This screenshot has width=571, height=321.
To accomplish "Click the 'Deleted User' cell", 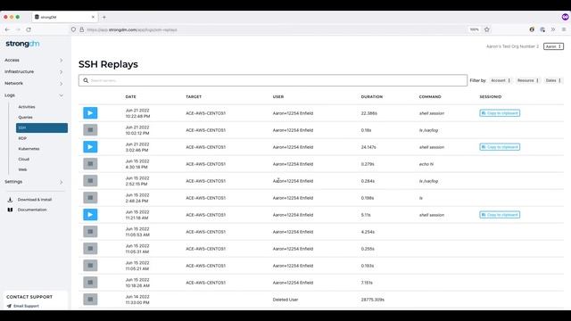I will [x=285, y=300].
